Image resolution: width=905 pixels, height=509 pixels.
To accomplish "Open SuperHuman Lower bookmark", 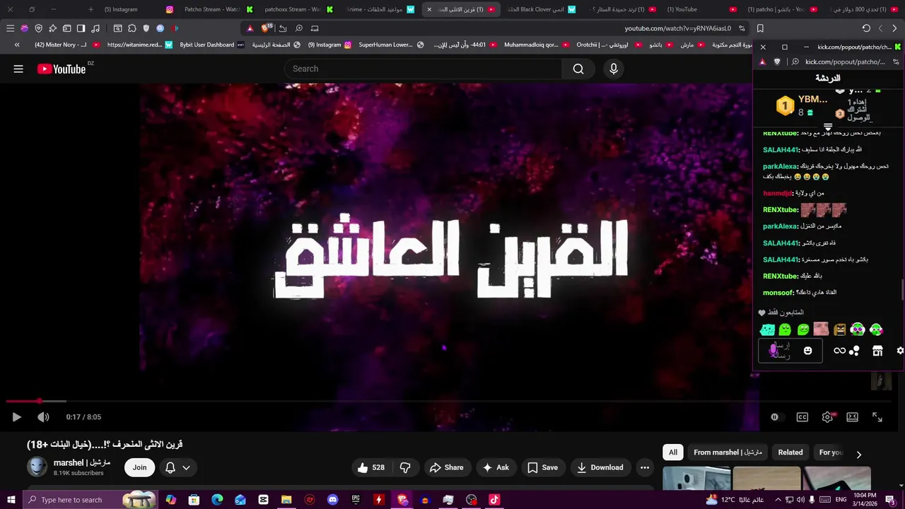I will 391,45.
